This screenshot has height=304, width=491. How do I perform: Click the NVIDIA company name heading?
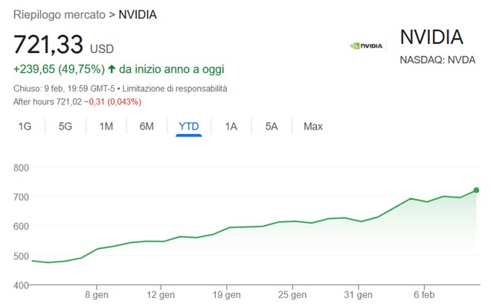tap(431, 37)
